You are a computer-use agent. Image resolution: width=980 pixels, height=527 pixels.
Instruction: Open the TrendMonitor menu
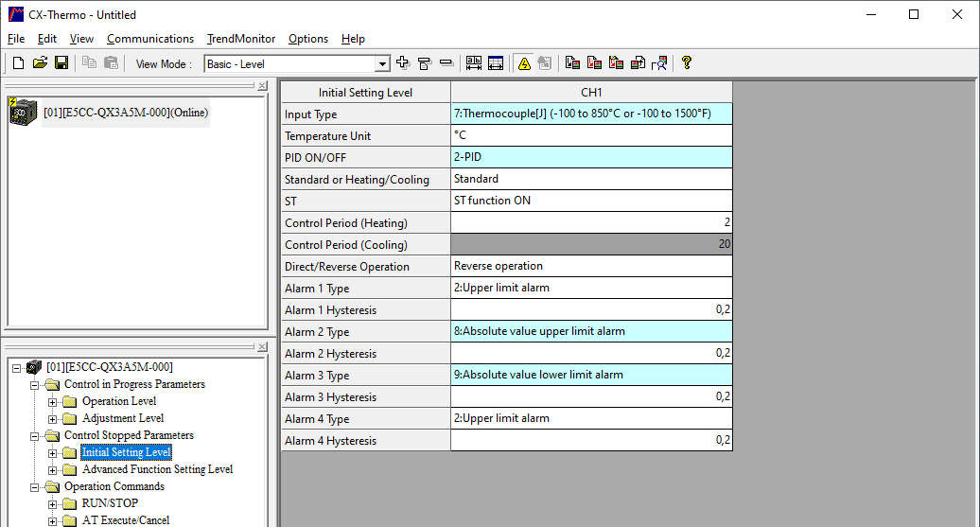240,39
